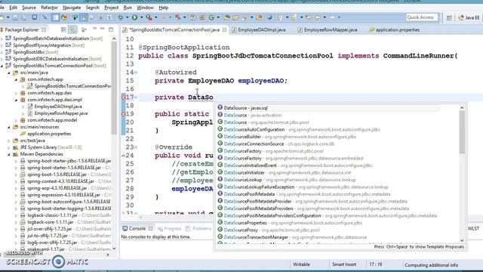Open the External Tools dropdown arrow
The image size is (483, 272).
[x=184, y=17]
